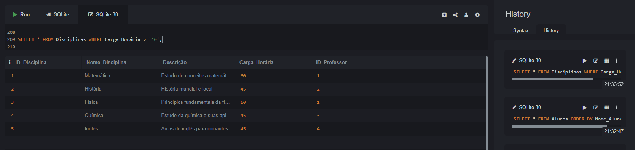Click the Run button

21,15
